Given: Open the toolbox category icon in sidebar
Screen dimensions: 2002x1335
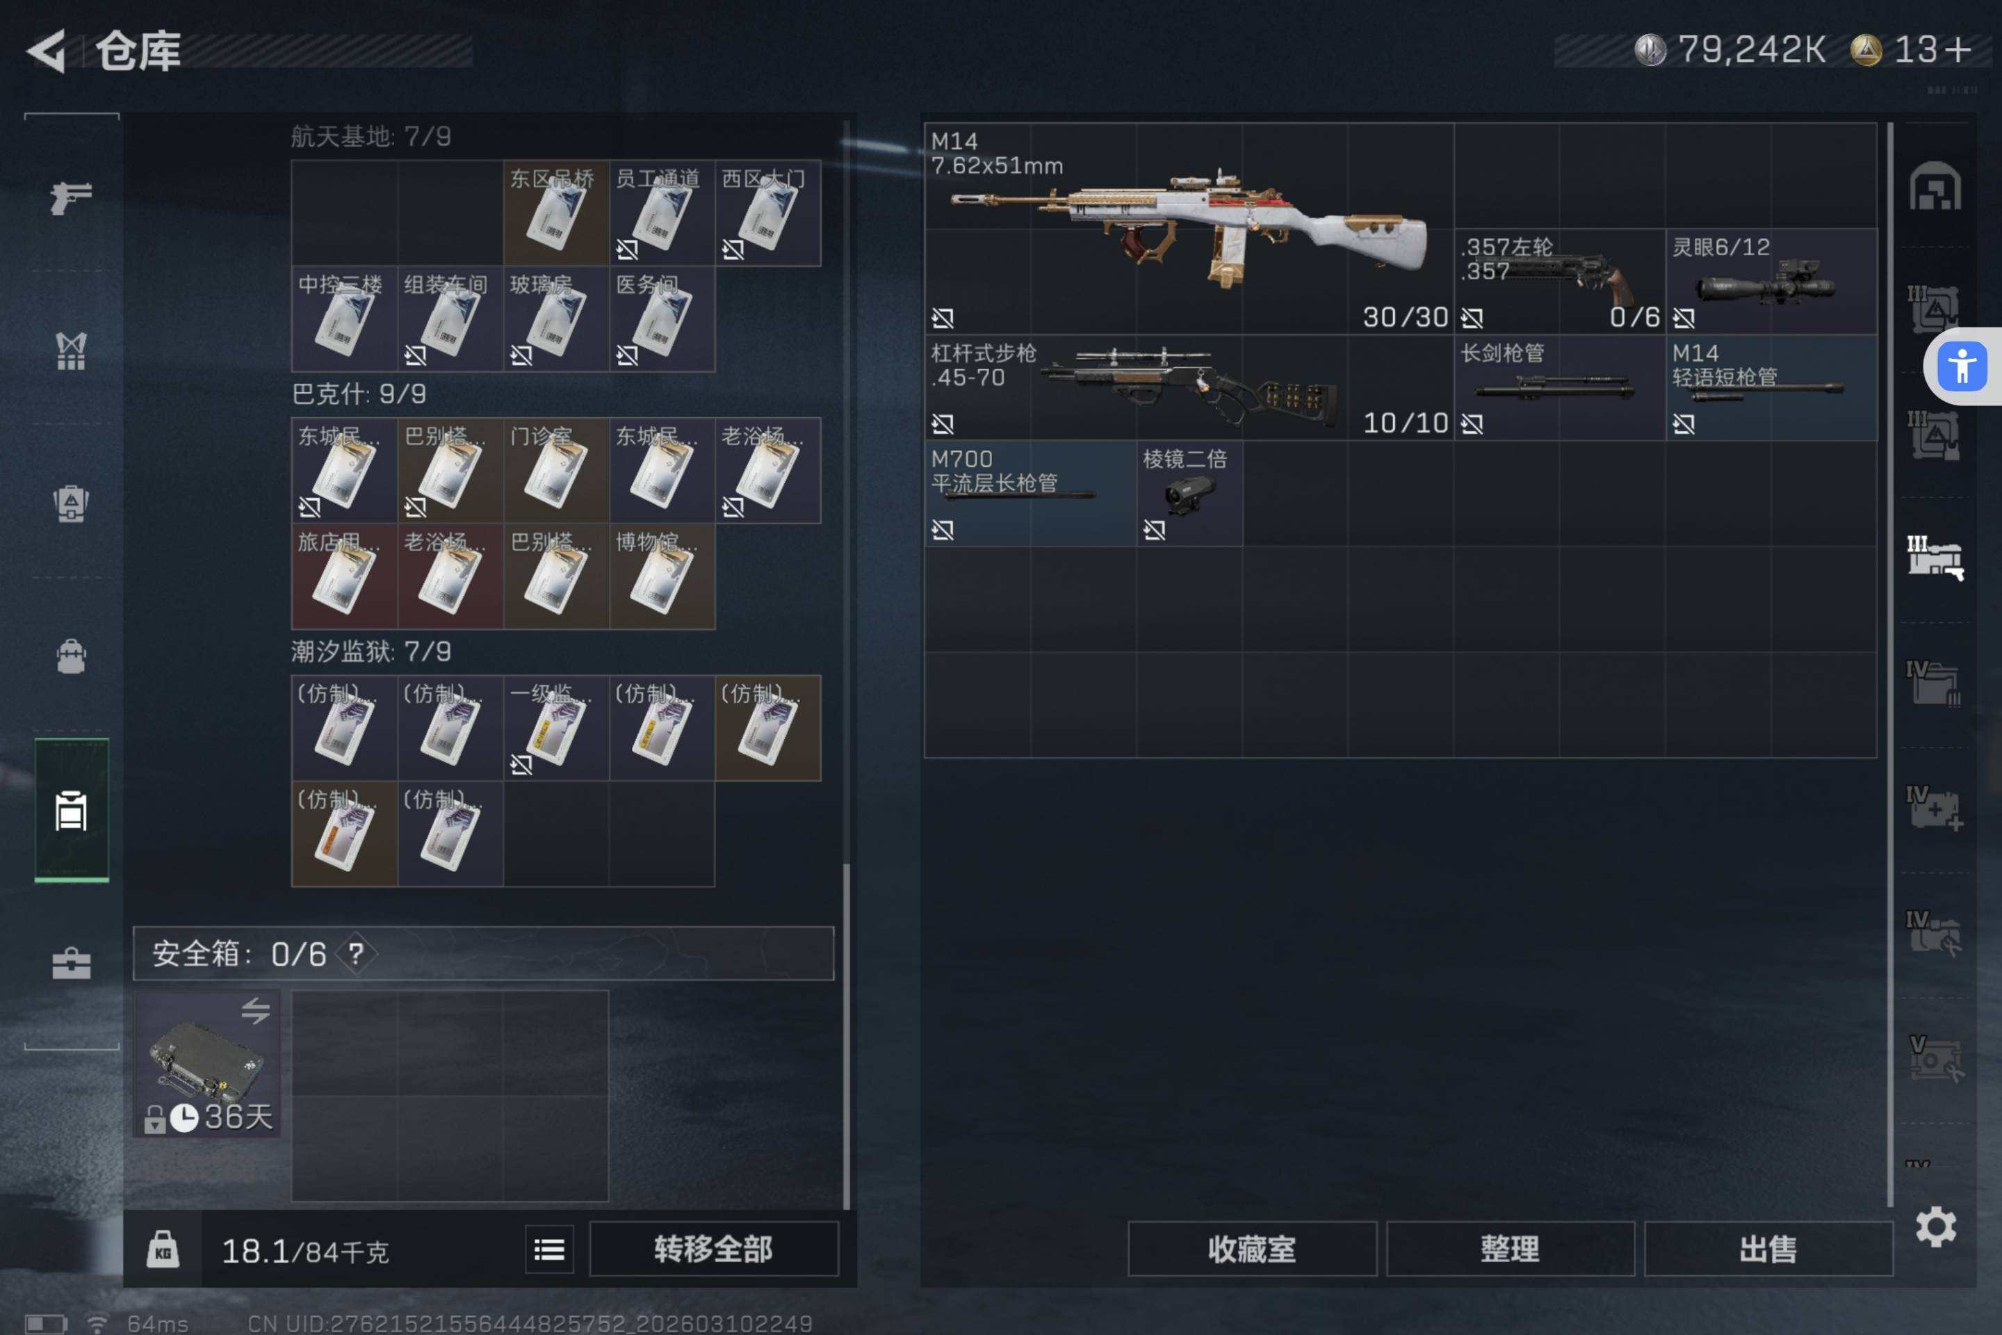Looking at the screenshot, I should coord(71,963).
